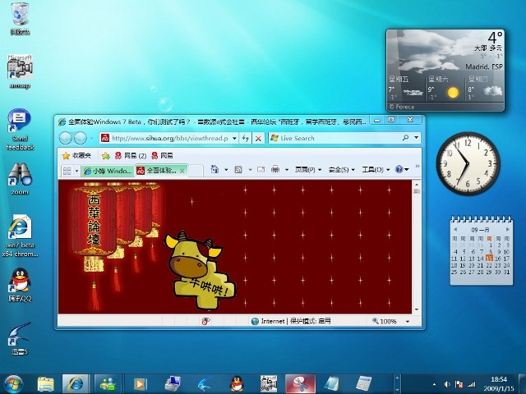Screen dimensions: 526x394
Task: Select the 迅雷5 desktop shortcut
Action: (20, 338)
